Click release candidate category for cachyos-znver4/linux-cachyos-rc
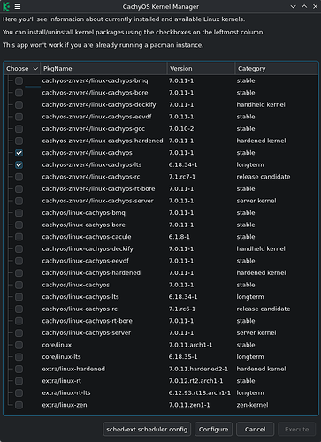The height and width of the screenshot is (442, 321). pyautogui.click(x=264, y=177)
